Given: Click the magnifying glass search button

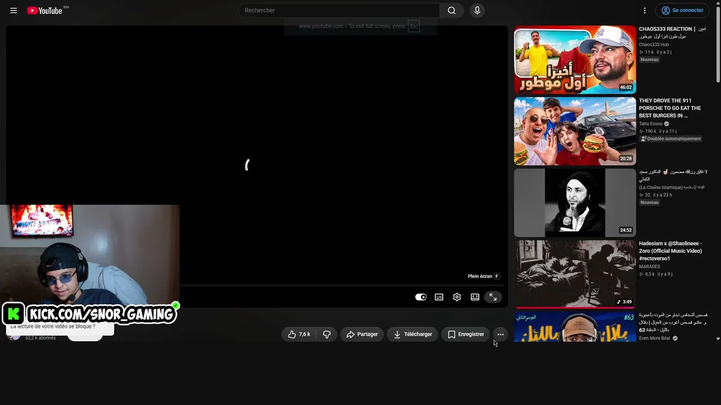Looking at the screenshot, I should pos(452,11).
